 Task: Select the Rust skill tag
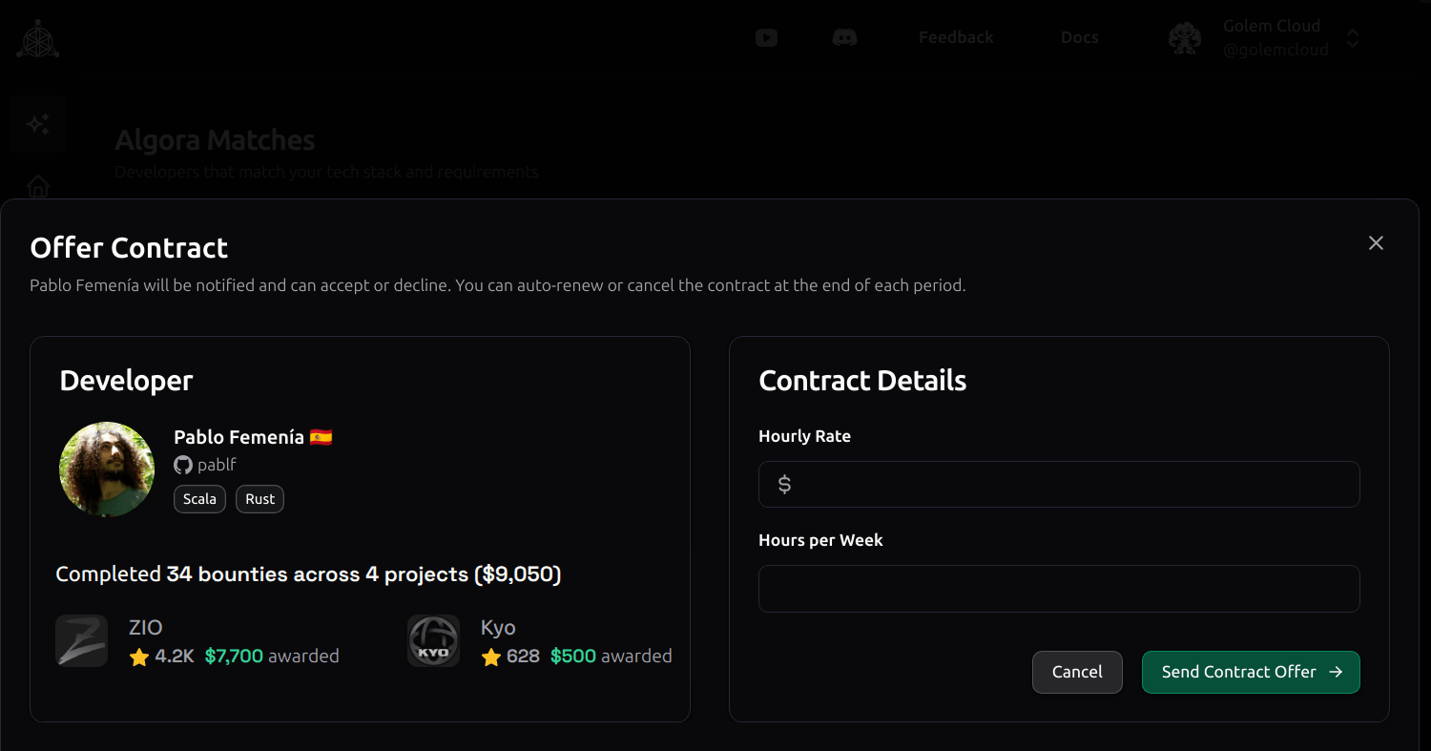point(259,499)
